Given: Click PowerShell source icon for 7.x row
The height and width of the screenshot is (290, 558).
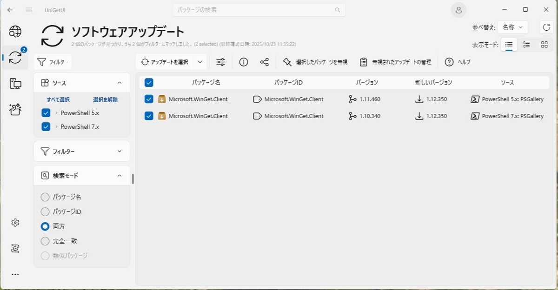Looking at the screenshot, I should pos(475,116).
